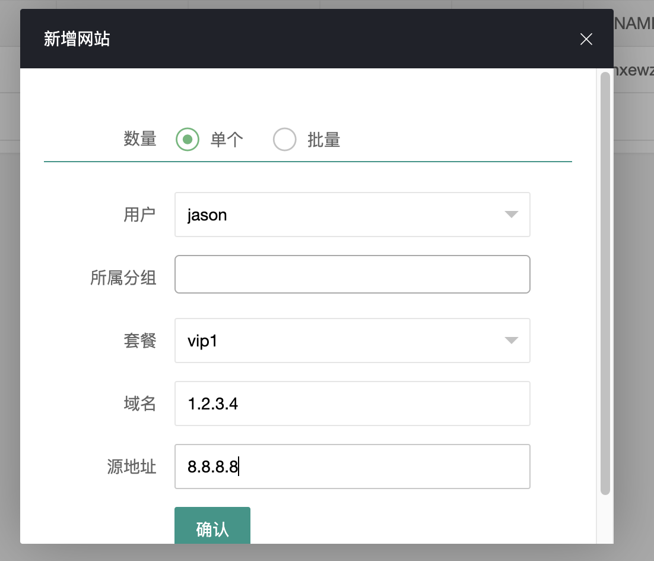Select the 批量 radio button
Viewport: 654px width, 561px height.
pyautogui.click(x=285, y=139)
